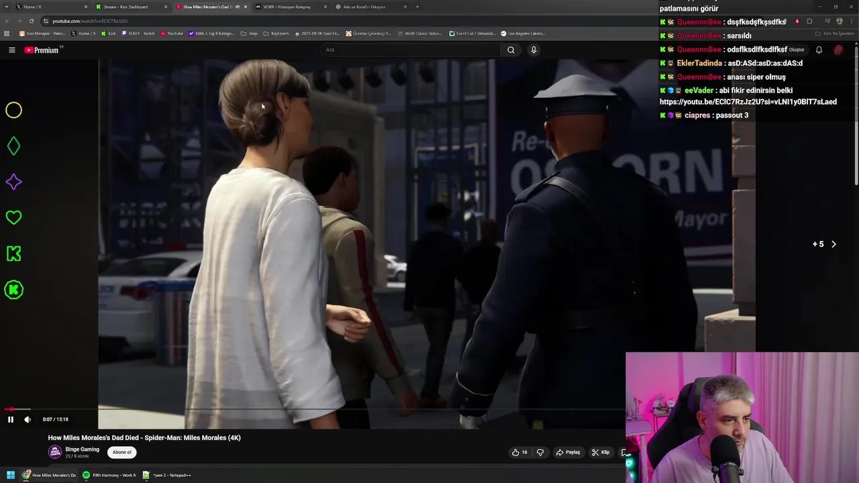
Task: Click the video title text
Action: 144,437
